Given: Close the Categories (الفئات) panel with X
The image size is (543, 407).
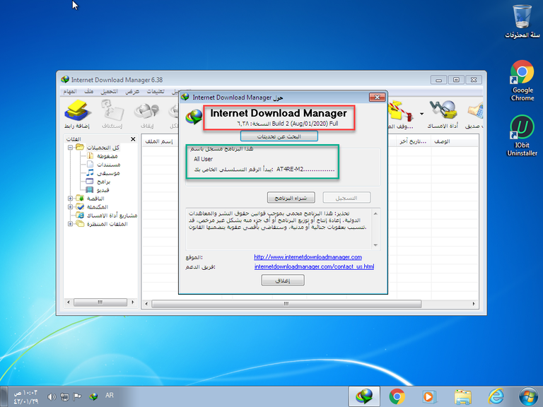Looking at the screenshot, I should pyautogui.click(x=133, y=139).
